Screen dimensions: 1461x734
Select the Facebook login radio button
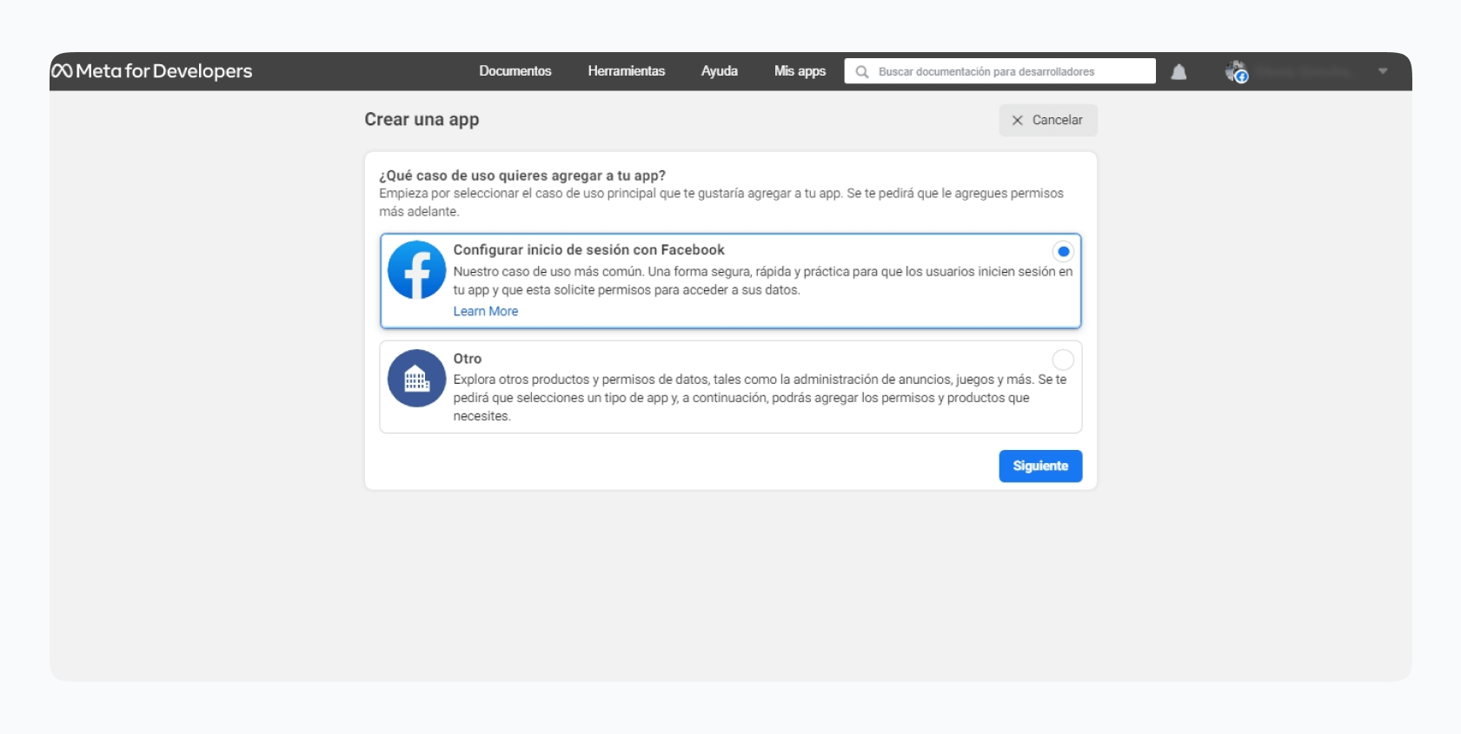1063,251
